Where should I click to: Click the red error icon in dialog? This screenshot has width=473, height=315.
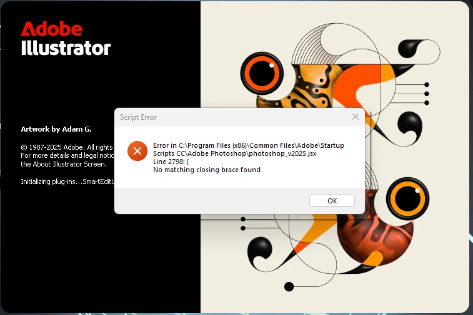[x=137, y=151]
